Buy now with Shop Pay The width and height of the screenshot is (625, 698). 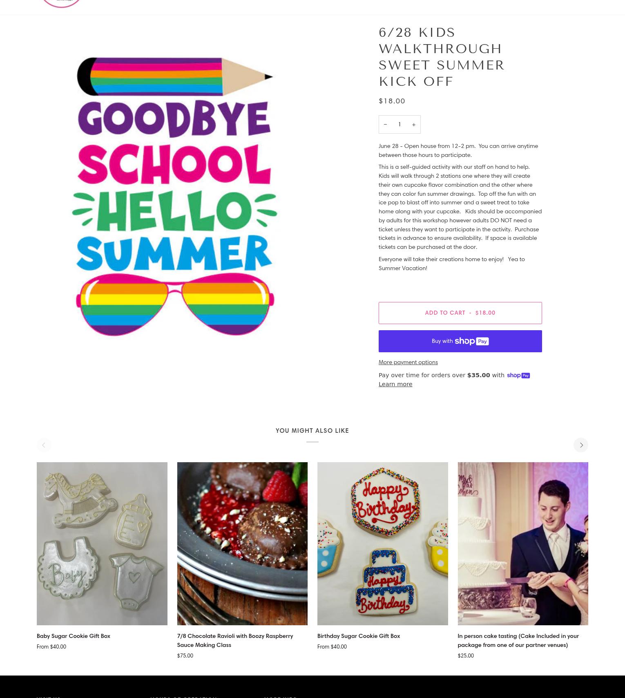(x=460, y=341)
